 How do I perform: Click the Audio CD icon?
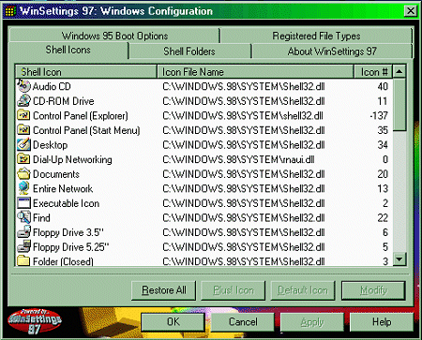point(23,86)
